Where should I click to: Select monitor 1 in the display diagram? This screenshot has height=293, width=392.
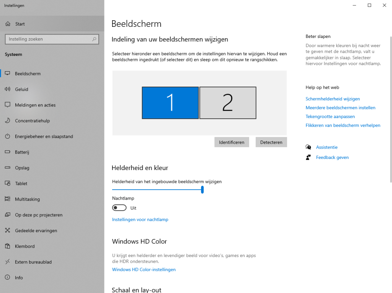(x=170, y=103)
